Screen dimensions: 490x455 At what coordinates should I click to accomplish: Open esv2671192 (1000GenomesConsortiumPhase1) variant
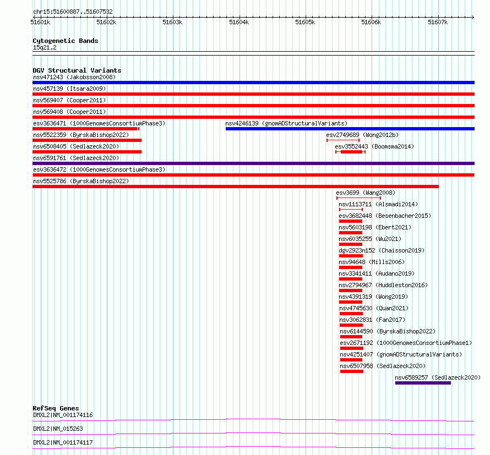[x=406, y=343]
